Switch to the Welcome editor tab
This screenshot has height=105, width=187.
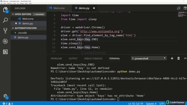[59, 8]
